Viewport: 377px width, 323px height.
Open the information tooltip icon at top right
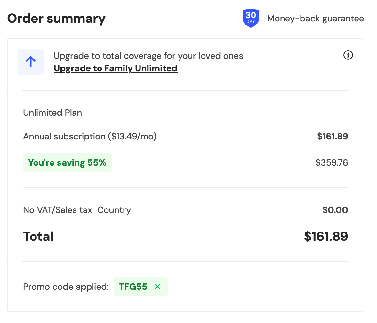pyautogui.click(x=348, y=55)
